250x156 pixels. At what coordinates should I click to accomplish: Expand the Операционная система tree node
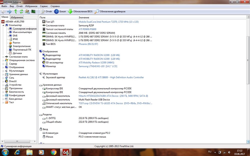click(3, 60)
